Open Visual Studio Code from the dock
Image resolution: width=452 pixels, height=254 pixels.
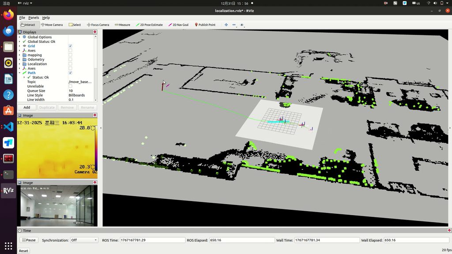point(8,127)
